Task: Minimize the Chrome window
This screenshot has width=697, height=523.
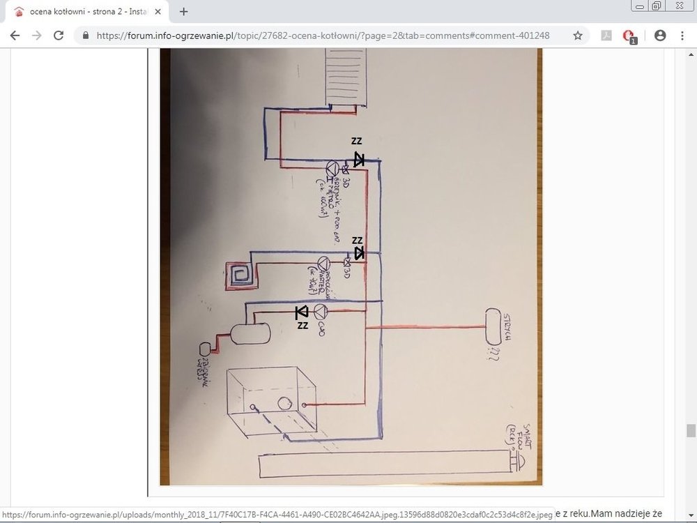Action: click(x=640, y=6)
